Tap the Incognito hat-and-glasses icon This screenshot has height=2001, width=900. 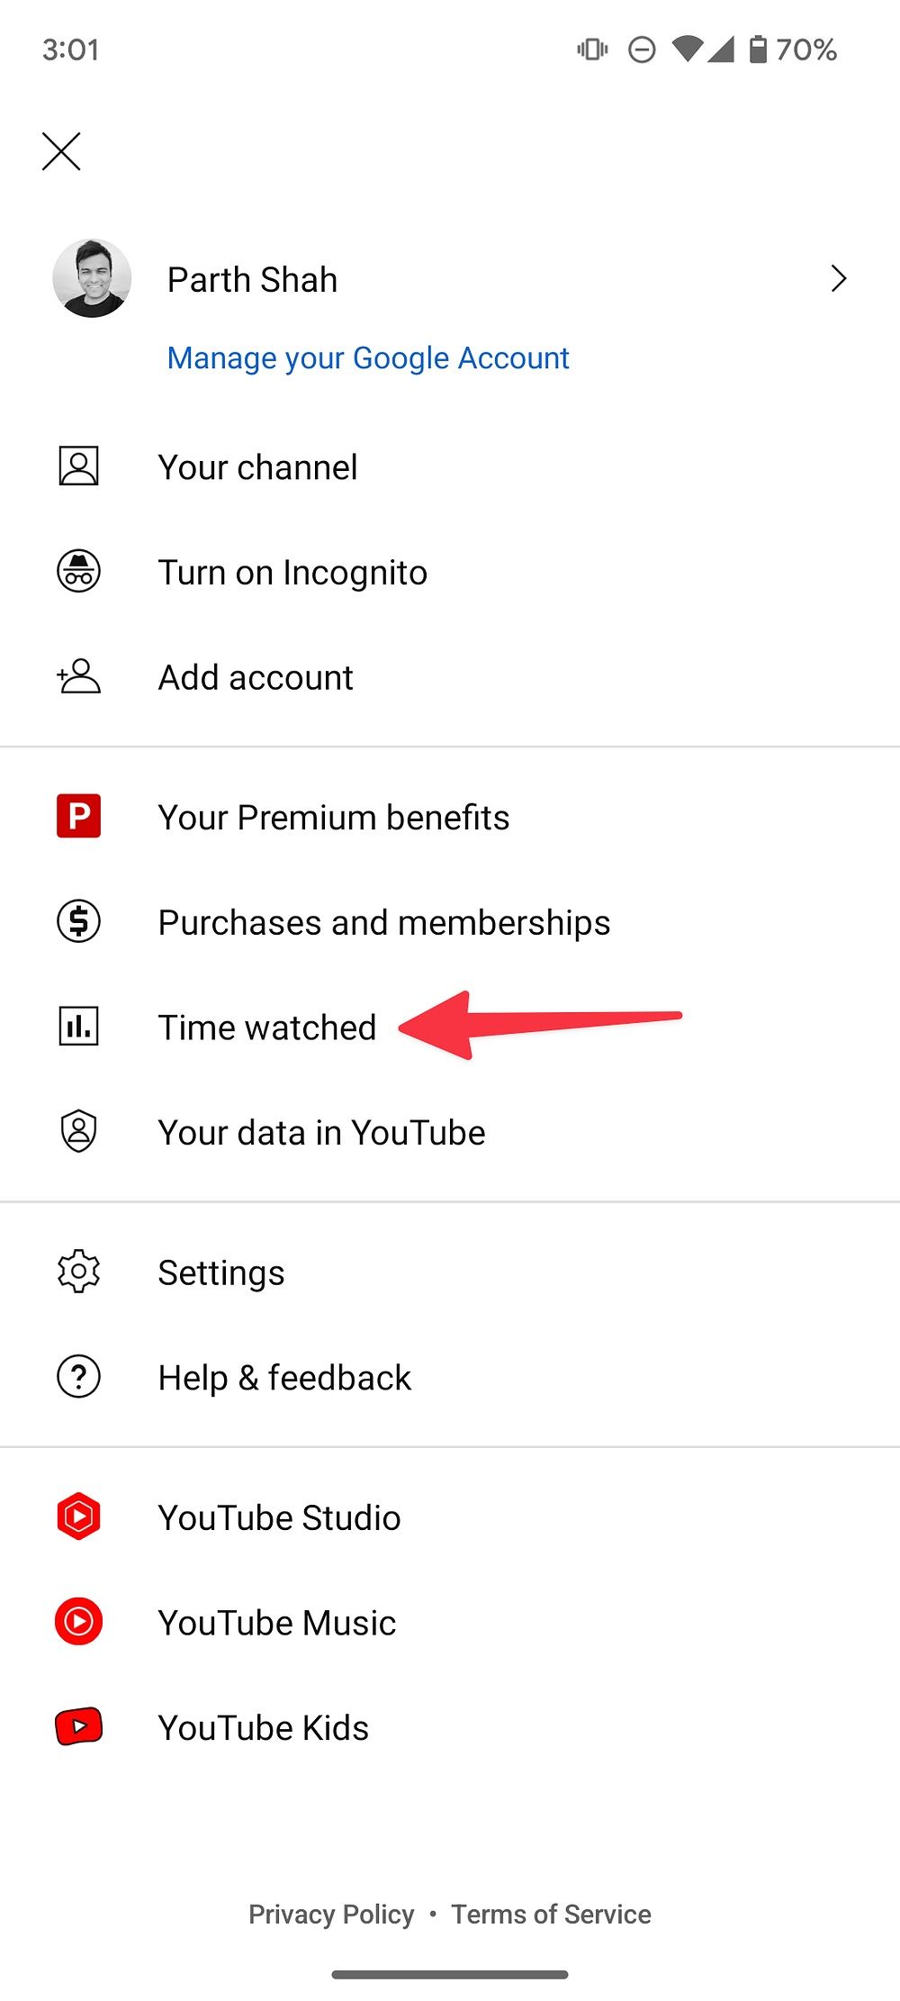tap(79, 572)
